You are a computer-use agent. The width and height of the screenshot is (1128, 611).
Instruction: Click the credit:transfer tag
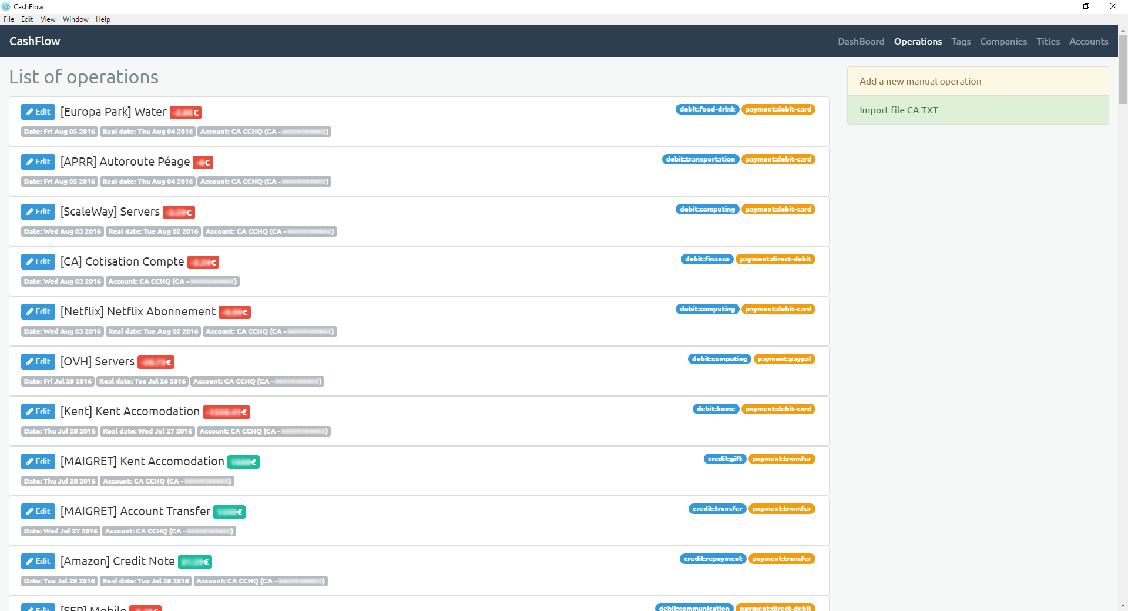point(717,509)
